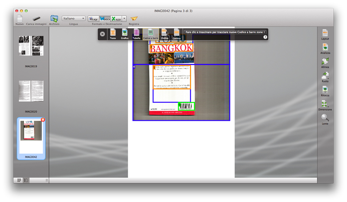347x202 pixels.
Task: Select the green barcode zone 6
Action: (x=186, y=106)
